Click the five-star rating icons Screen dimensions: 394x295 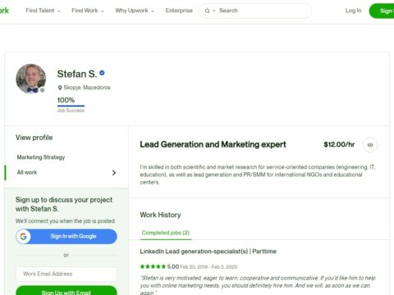click(153, 266)
